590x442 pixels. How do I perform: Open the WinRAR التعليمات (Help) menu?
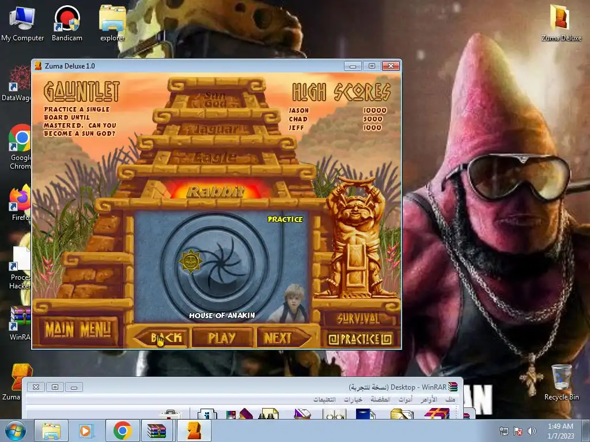point(324,399)
